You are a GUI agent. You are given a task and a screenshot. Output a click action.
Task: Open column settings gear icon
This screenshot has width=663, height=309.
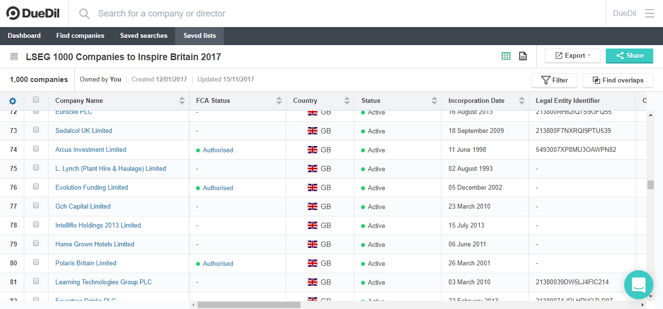(13, 101)
